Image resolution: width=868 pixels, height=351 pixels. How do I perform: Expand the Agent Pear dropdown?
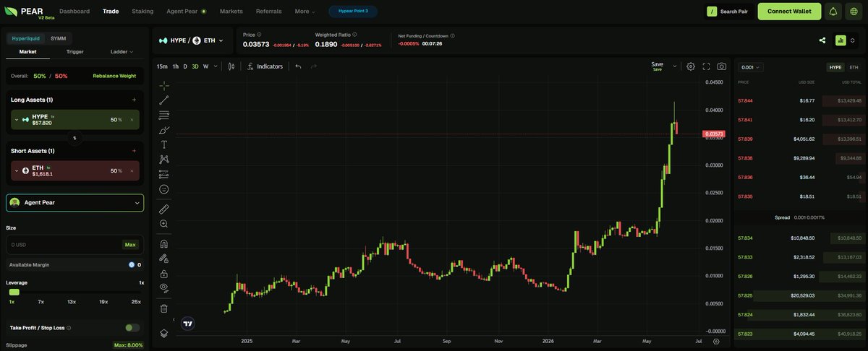click(137, 203)
